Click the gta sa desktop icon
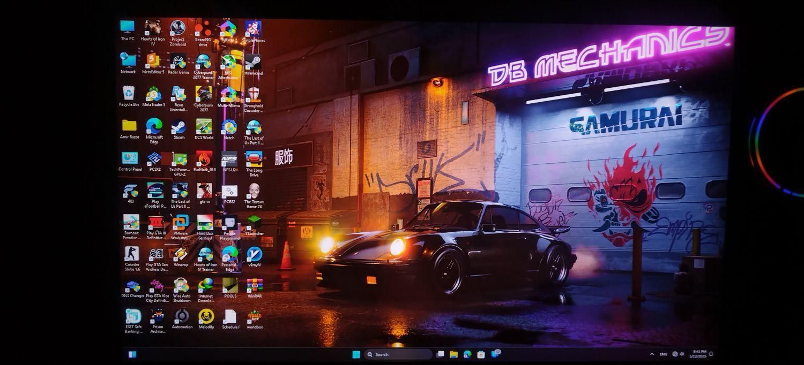The image size is (804, 365). (205, 194)
